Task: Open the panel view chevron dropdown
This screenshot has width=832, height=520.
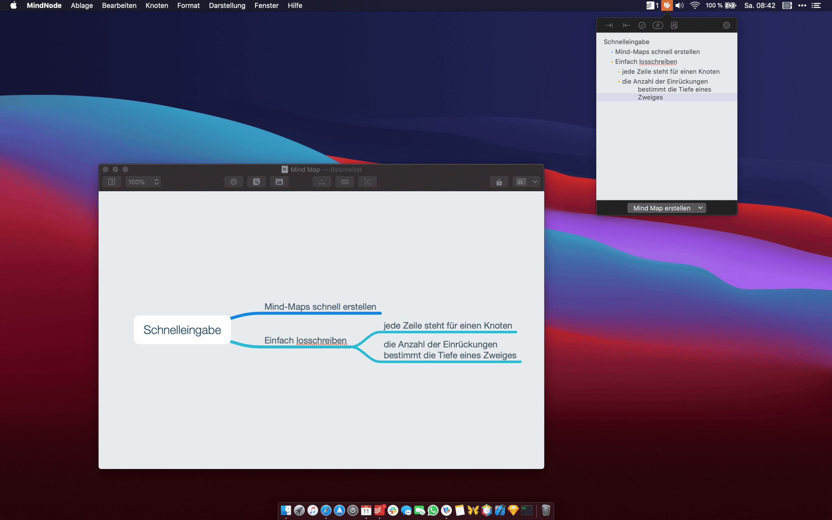Action: click(535, 182)
